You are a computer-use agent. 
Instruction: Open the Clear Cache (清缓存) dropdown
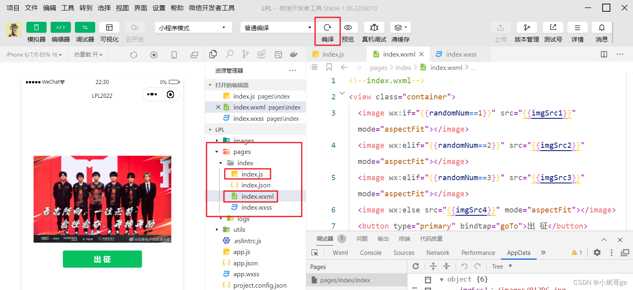401,27
